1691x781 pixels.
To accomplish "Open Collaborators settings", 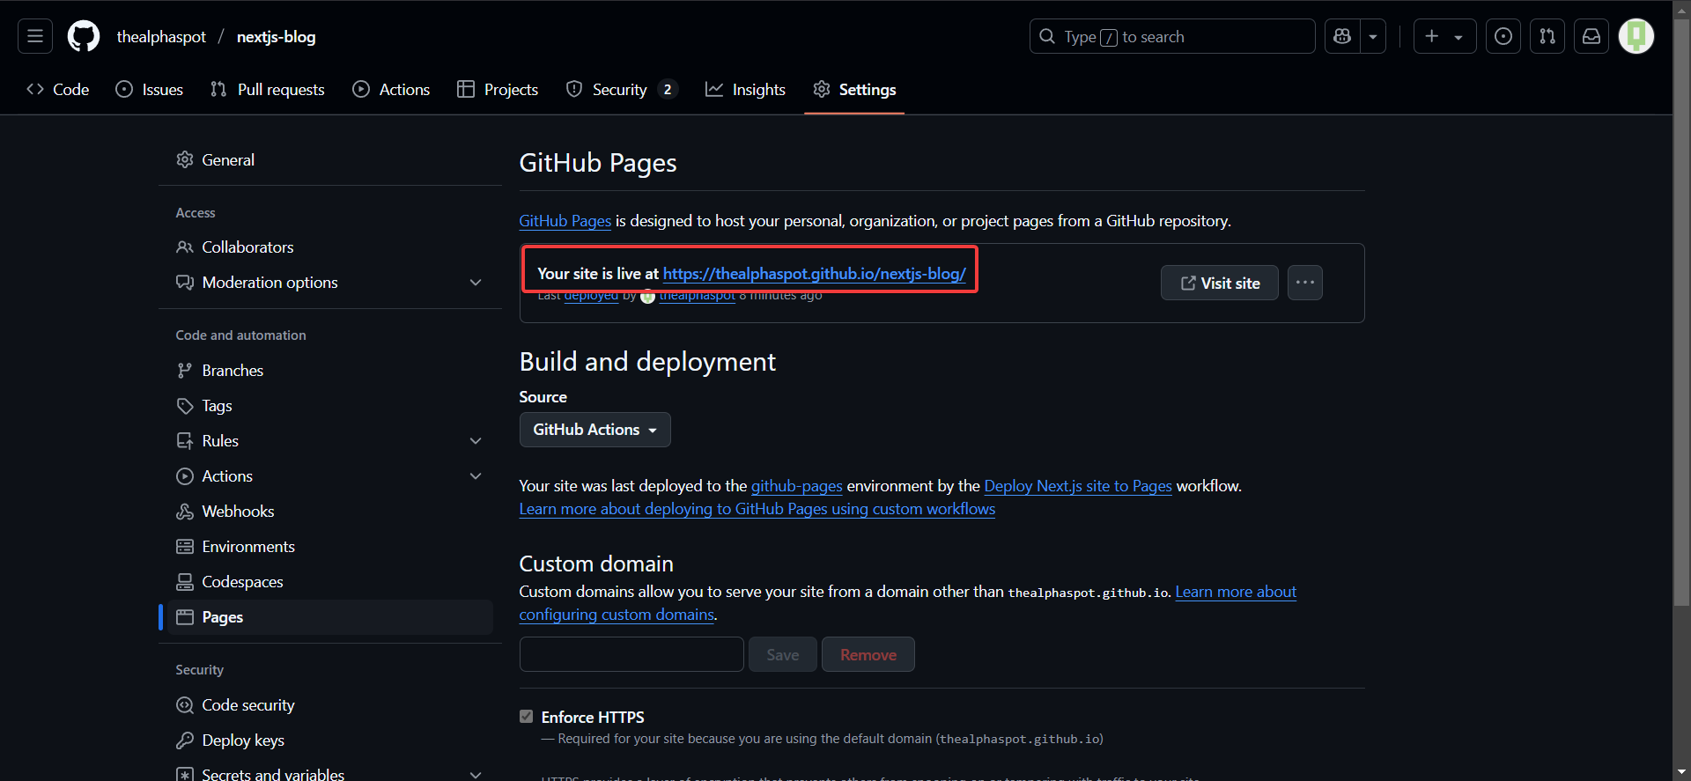I will pos(330,247).
